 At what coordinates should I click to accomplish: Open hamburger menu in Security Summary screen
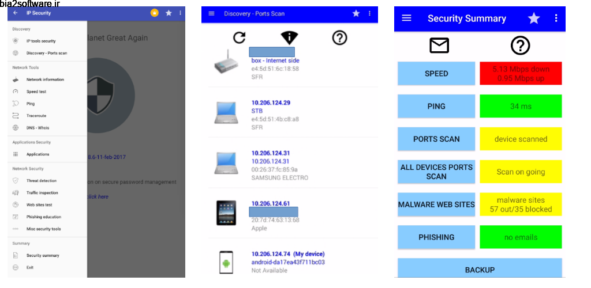click(x=406, y=18)
